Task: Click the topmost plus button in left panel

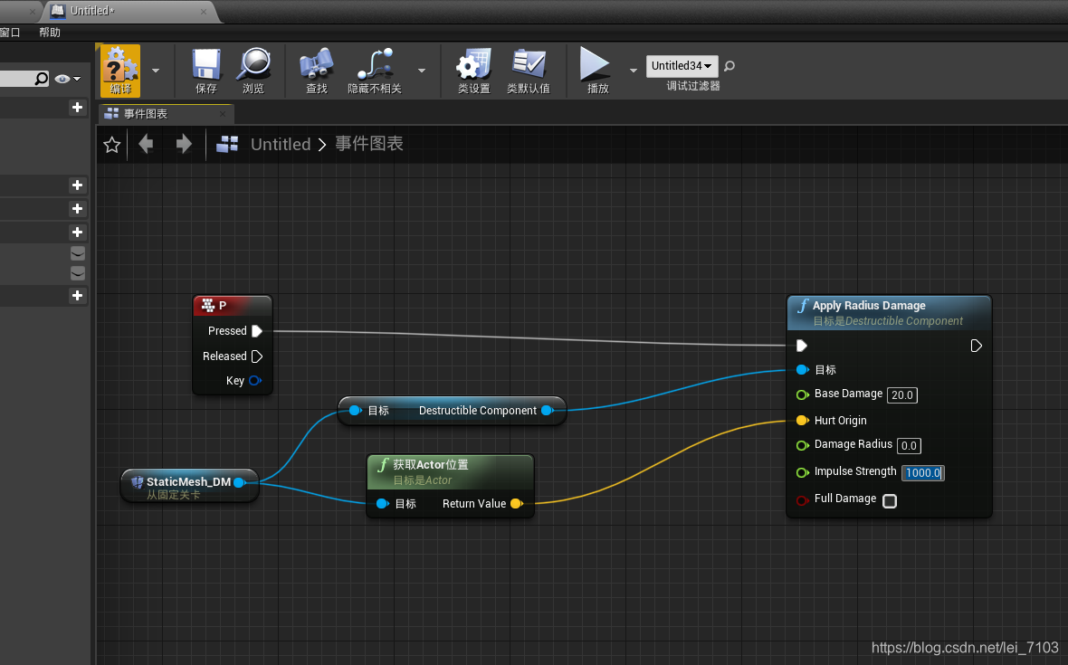Action: coord(78,108)
